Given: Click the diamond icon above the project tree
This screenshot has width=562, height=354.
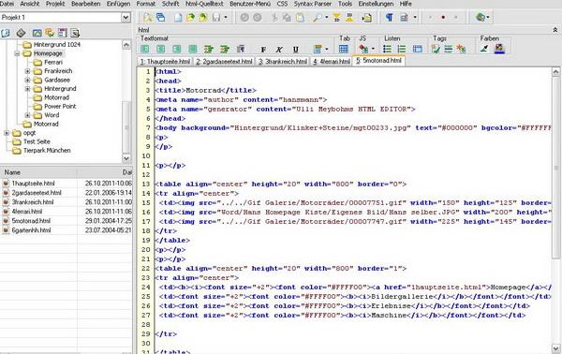Looking at the screenshot, I should pos(22,33).
